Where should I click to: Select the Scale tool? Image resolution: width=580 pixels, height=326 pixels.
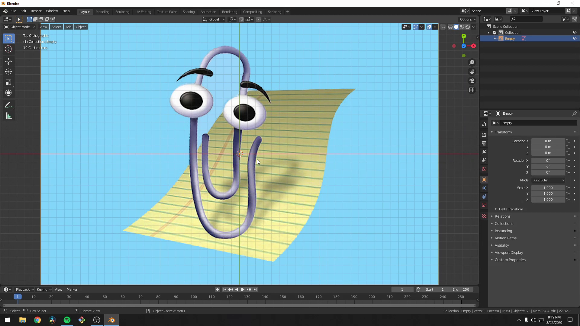[x=8, y=82]
